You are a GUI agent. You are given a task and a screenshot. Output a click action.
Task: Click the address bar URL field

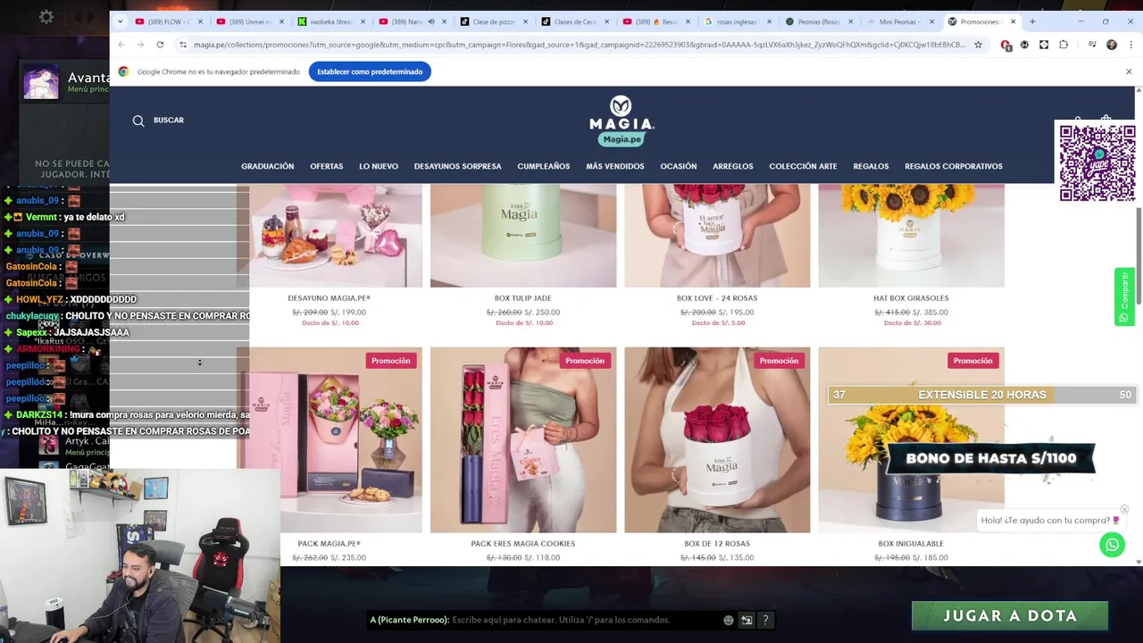[579, 45]
